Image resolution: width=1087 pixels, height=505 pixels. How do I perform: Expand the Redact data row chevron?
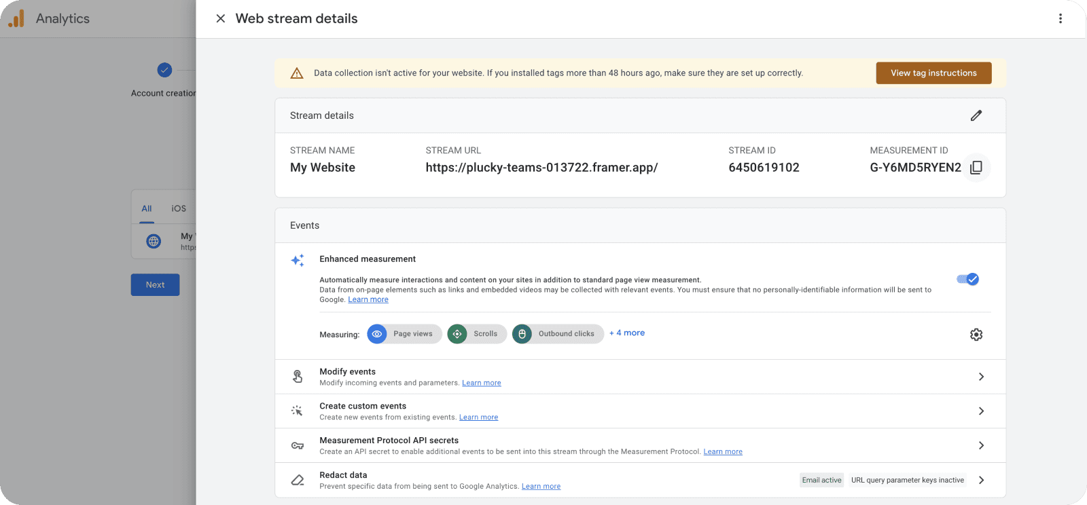pyautogui.click(x=981, y=480)
